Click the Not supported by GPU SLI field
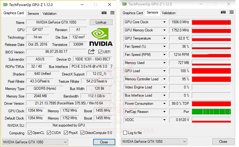Viewport: 239px width, 147px height. [69, 125]
